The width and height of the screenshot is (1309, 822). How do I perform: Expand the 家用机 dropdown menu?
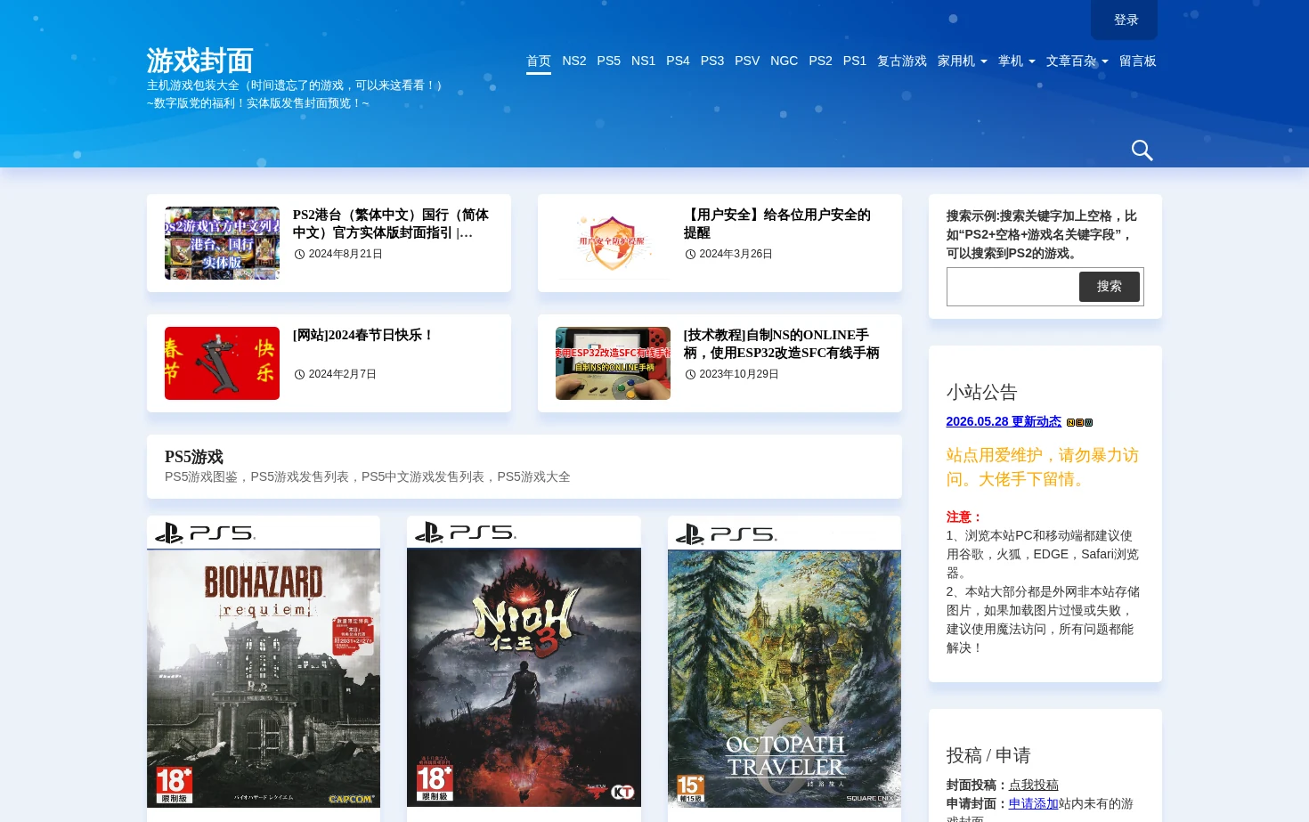pos(962,61)
